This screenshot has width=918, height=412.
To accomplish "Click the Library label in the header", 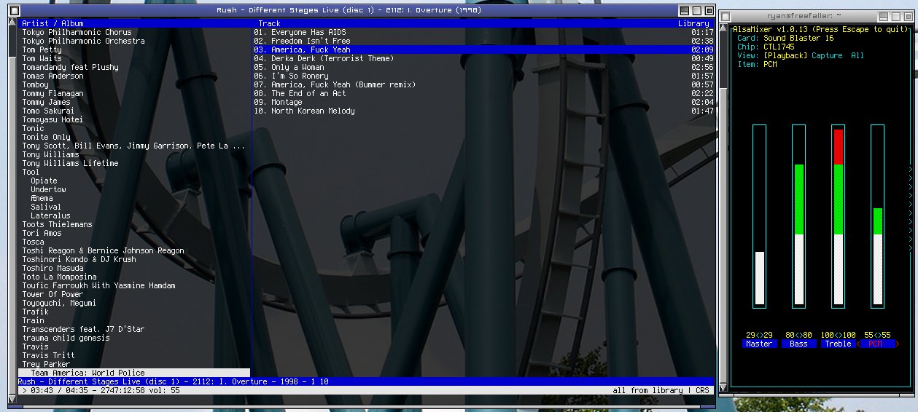I will point(693,23).
